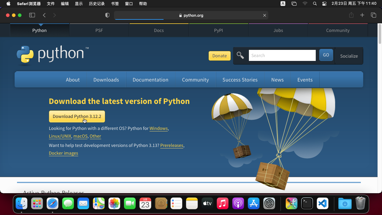Image resolution: width=382 pixels, height=215 pixels.
Task: Expand the News navigation item
Action: [x=278, y=80]
